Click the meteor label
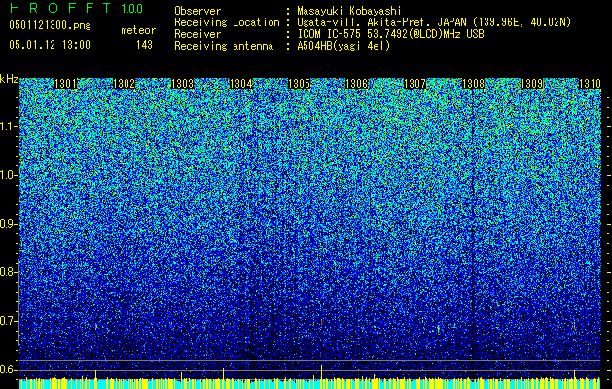Screen dimensions: 612x389 click(x=138, y=30)
